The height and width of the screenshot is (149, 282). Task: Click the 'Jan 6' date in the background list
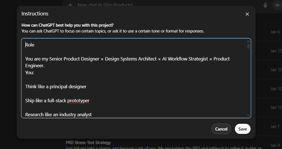click(275, 32)
